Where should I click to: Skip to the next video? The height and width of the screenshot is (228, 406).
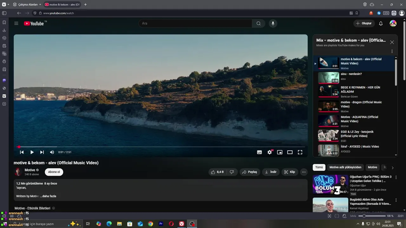pyautogui.click(x=42, y=152)
